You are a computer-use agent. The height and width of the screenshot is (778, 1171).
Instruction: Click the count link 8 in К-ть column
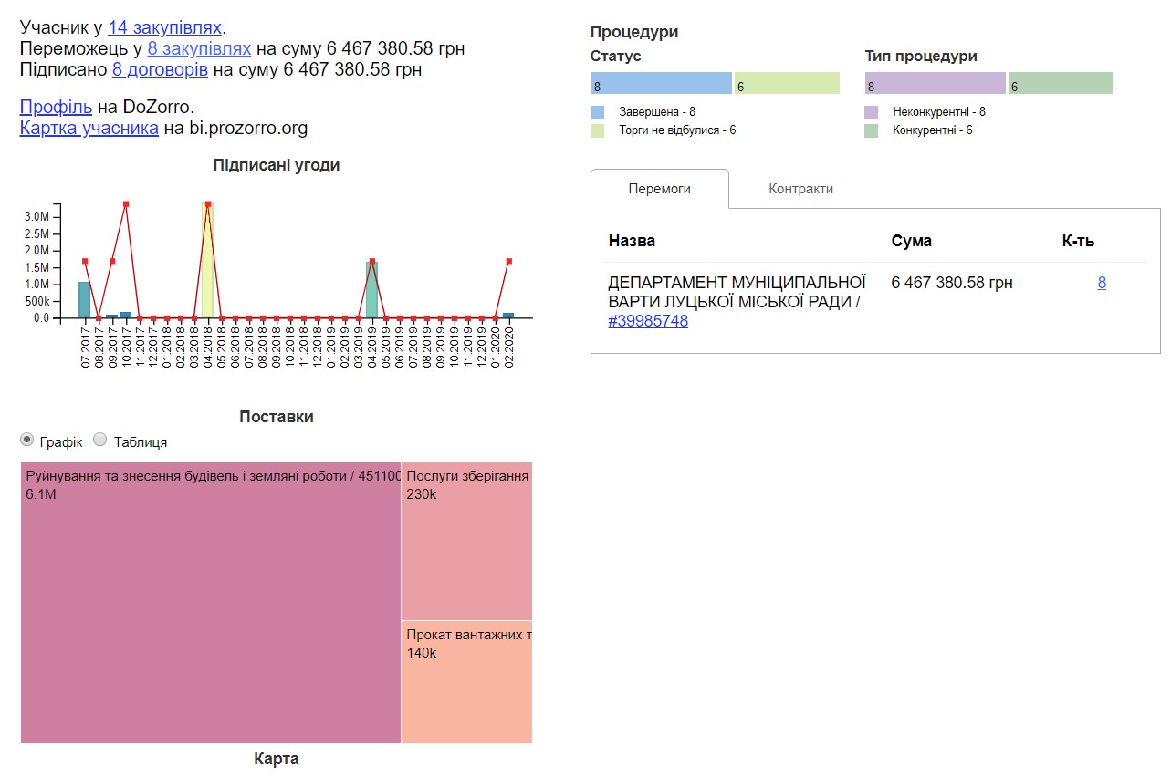[x=1102, y=283]
